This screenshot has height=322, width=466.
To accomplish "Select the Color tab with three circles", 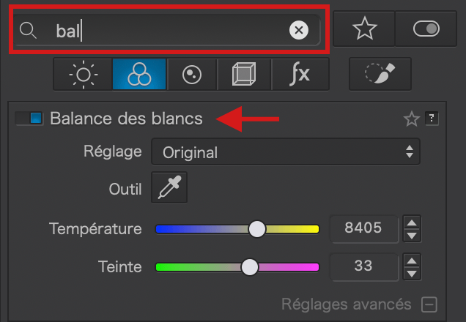I will [139, 74].
